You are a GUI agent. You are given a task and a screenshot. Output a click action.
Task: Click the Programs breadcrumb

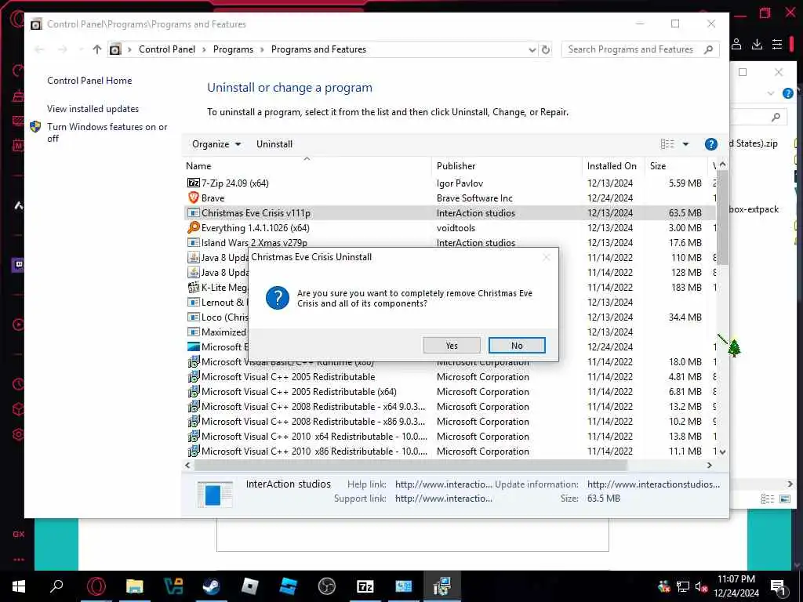(x=233, y=49)
